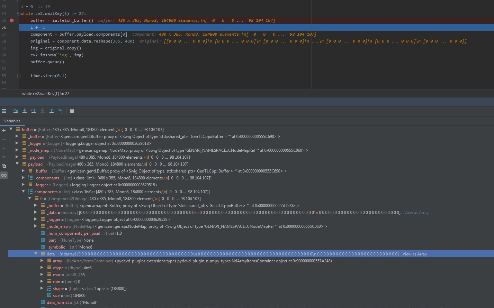The height and width of the screenshot is (308, 494).
Task: Toggle the breakpoint on line 55
Action: (11, 20)
